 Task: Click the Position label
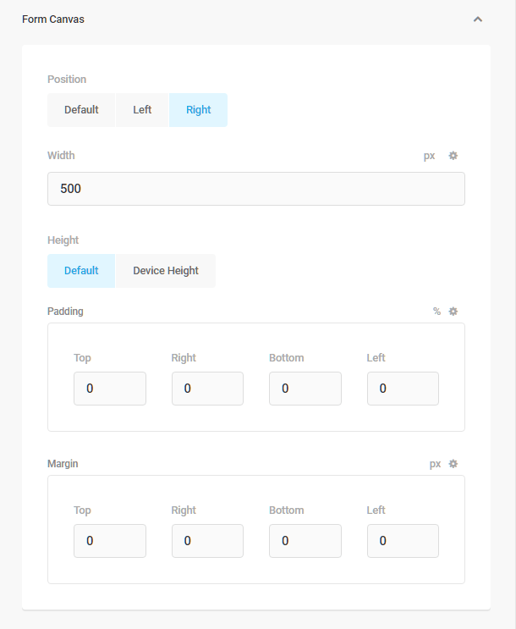pos(67,79)
